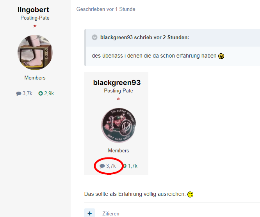This screenshot has height=217, width=260.
Task: Click blackgreen93's green plus reputation icon
Action: pos(125,166)
